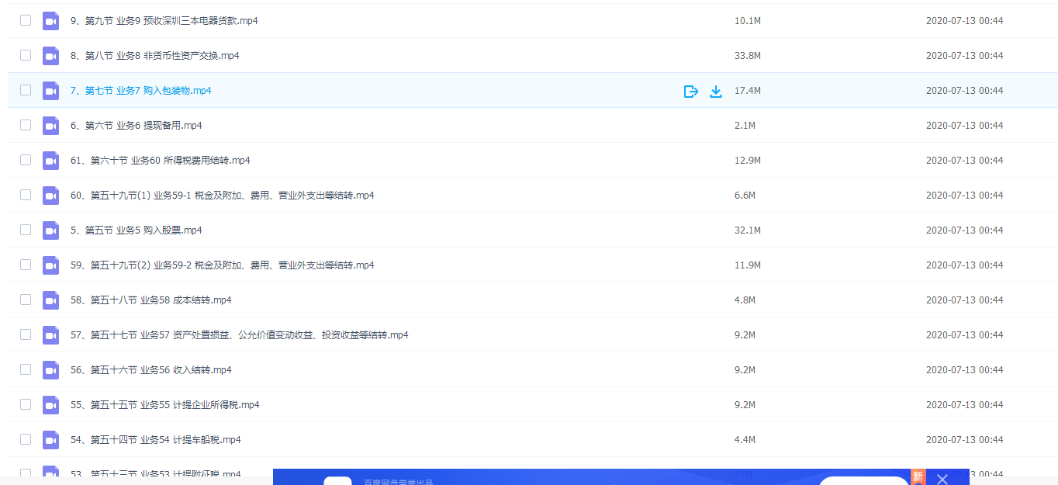The height and width of the screenshot is (485, 1058).
Task: Click the share icon on the 购入包装物 row
Action: [691, 92]
